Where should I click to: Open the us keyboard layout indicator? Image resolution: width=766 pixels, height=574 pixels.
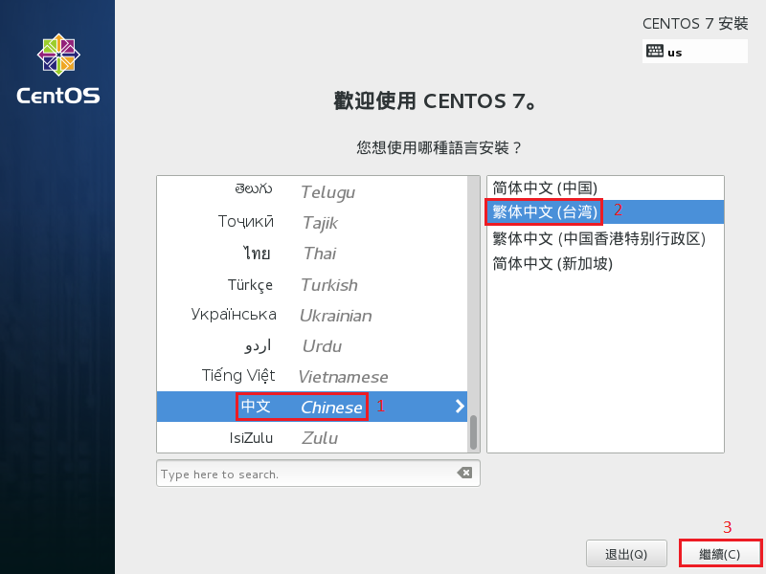tap(695, 52)
